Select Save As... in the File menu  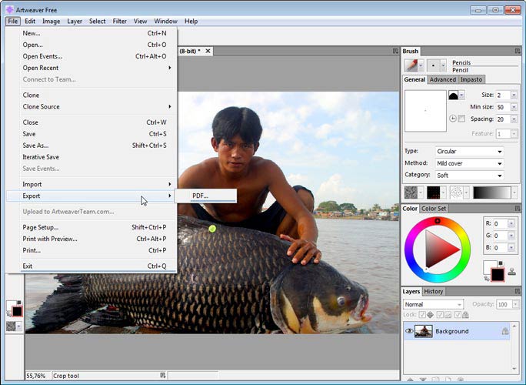35,146
